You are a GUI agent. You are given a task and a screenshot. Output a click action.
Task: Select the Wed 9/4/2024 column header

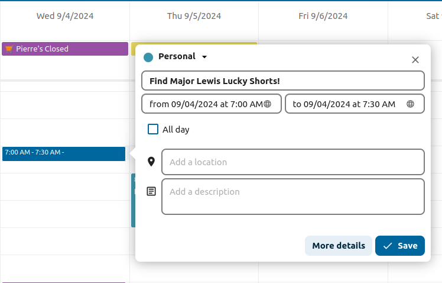[65, 16]
